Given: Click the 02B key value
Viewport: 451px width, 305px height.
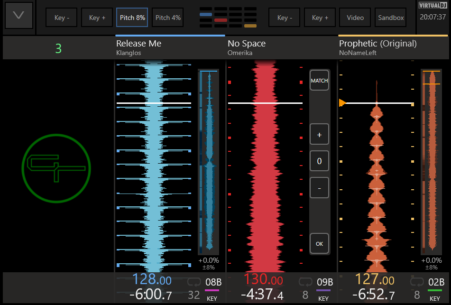Looking at the screenshot, I should (436, 282).
